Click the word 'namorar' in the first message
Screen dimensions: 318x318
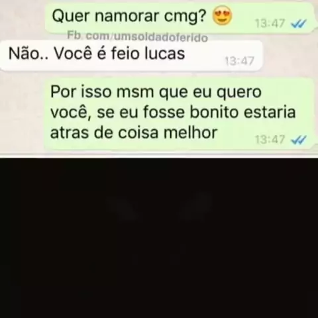(x=127, y=17)
